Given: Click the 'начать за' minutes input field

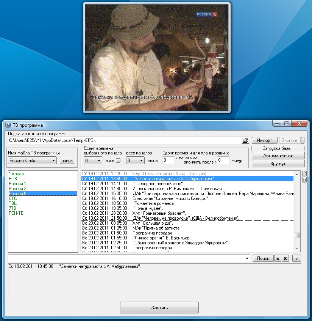Looking at the screenshot, I should (x=168, y=160).
